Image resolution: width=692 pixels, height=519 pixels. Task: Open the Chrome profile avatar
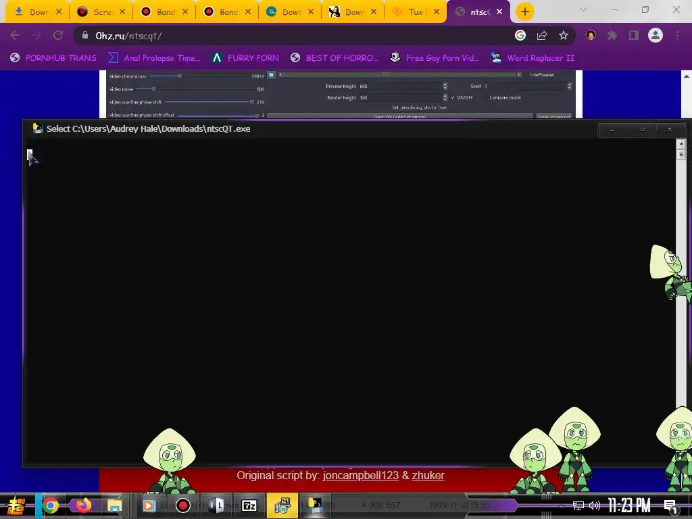tap(656, 35)
